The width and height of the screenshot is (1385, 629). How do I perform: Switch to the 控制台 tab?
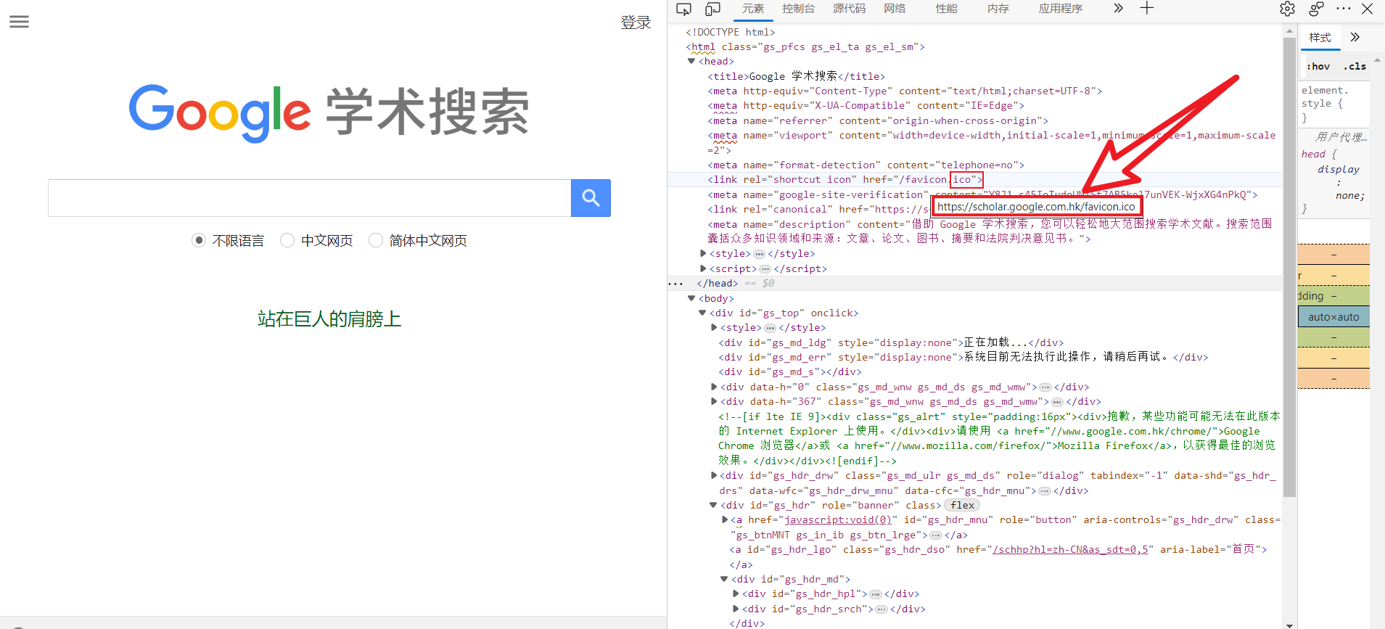point(798,9)
